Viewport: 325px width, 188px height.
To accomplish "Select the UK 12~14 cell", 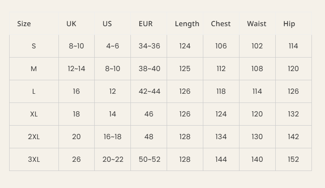I will click(76, 69).
